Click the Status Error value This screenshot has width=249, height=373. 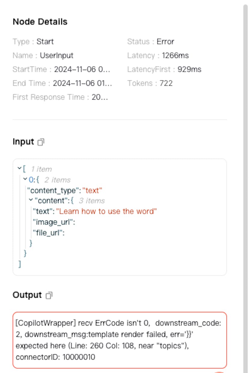coord(165,42)
